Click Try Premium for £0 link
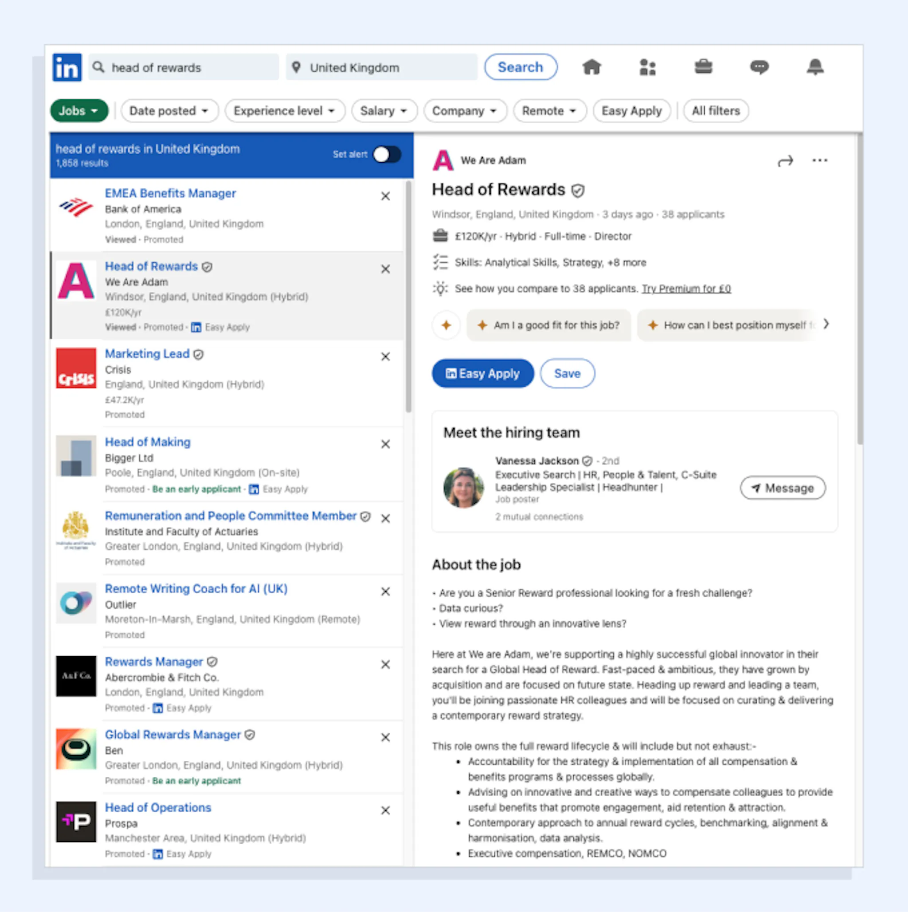Image resolution: width=908 pixels, height=912 pixels. (686, 289)
